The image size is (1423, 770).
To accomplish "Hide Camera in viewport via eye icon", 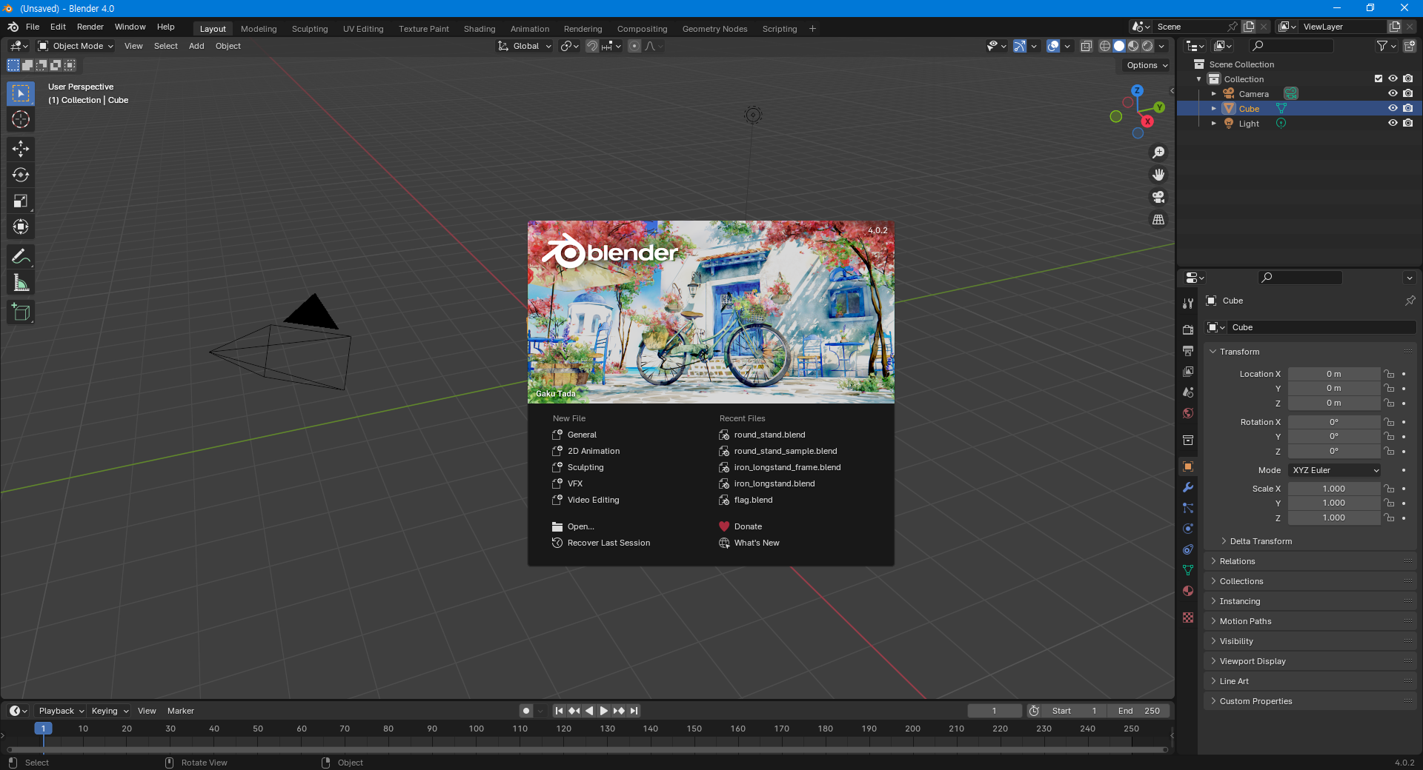I will pyautogui.click(x=1393, y=93).
